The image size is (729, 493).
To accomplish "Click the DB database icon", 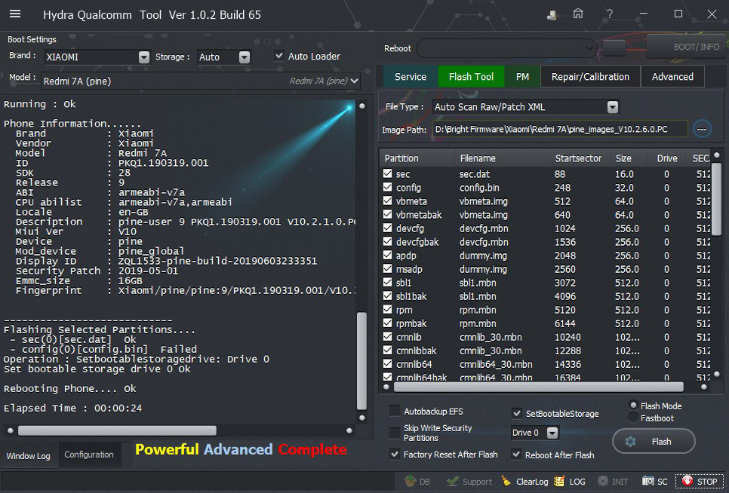I will [x=417, y=482].
